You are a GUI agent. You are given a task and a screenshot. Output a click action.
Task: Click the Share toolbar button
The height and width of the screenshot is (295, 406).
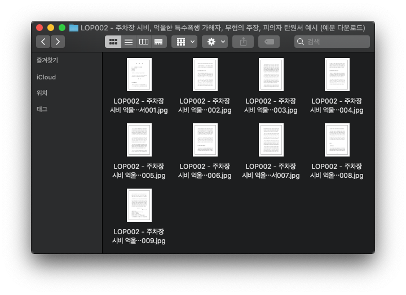tap(243, 42)
